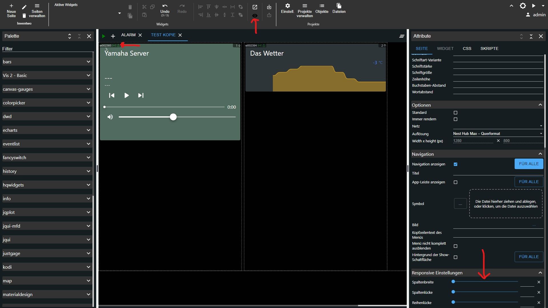Viewport: 548px width, 308px height.
Task: Add a view with the plus icon
Action: [x=113, y=36]
